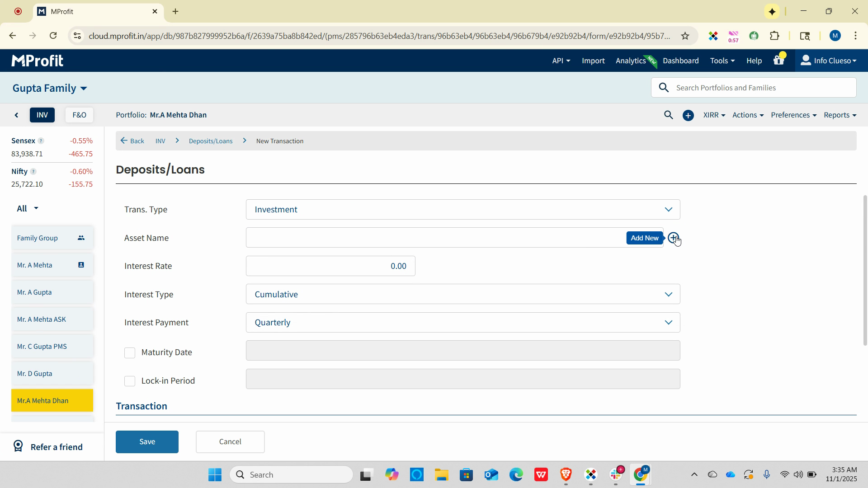Click the add transaction plus icon in portfolio bar
This screenshot has height=488, width=868.
pyautogui.click(x=688, y=116)
